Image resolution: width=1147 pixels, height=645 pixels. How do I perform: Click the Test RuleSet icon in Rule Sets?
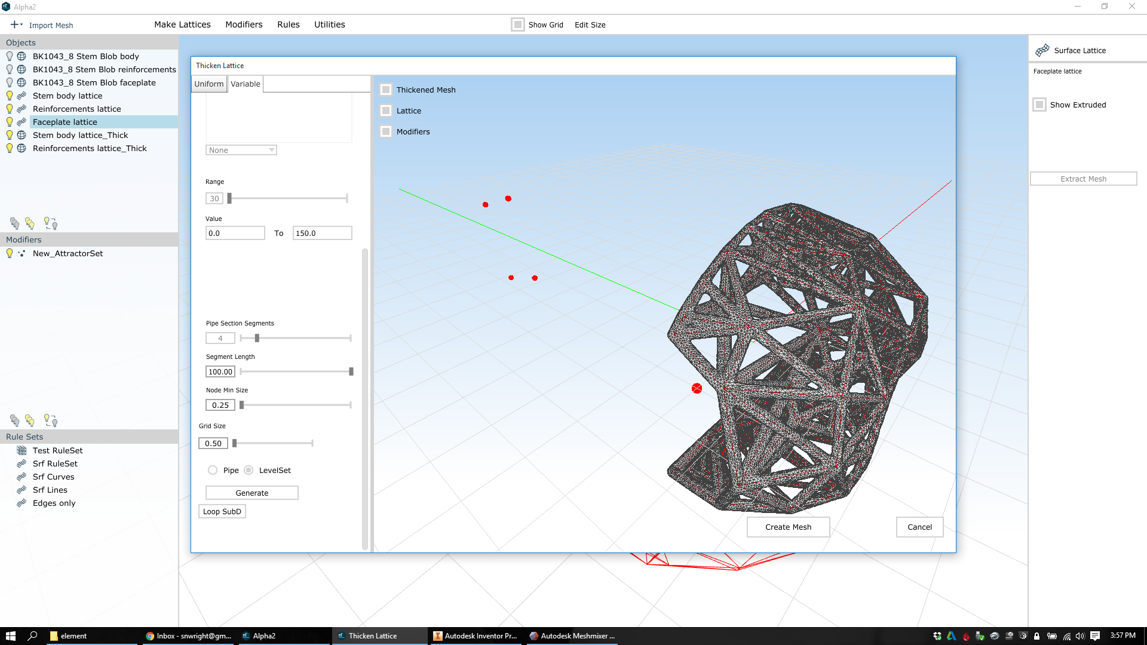point(22,450)
